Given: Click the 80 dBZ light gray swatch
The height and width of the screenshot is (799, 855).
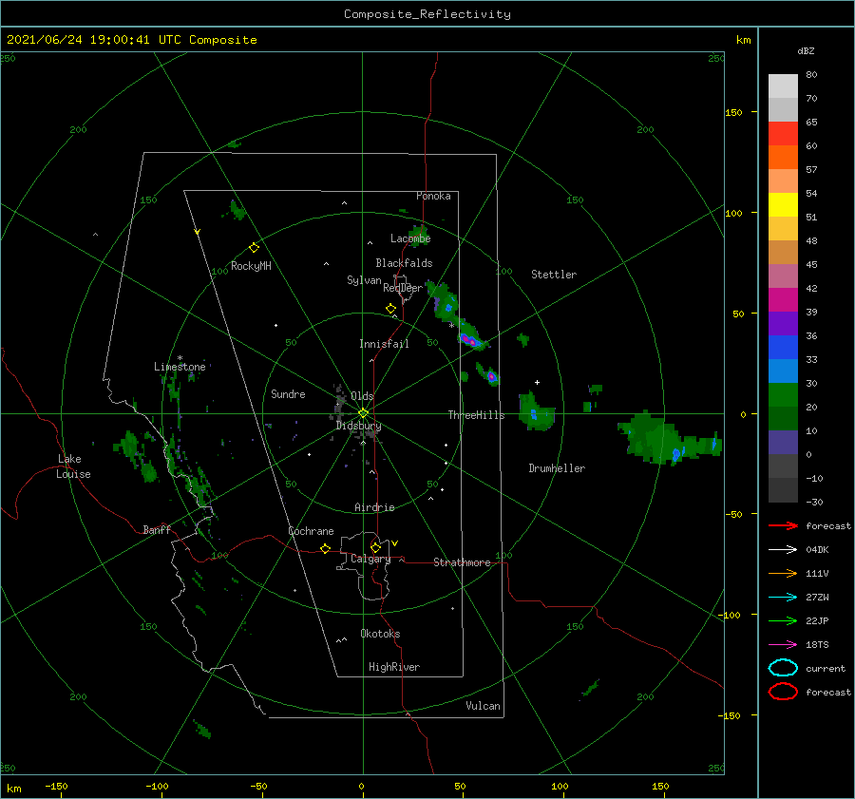Looking at the screenshot, I should 783,86.
